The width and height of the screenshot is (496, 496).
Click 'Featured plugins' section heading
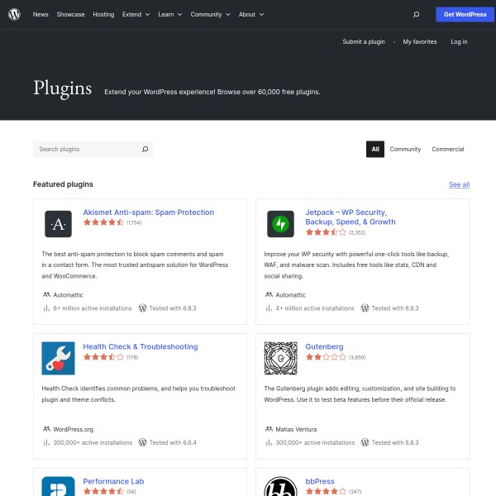click(x=63, y=184)
